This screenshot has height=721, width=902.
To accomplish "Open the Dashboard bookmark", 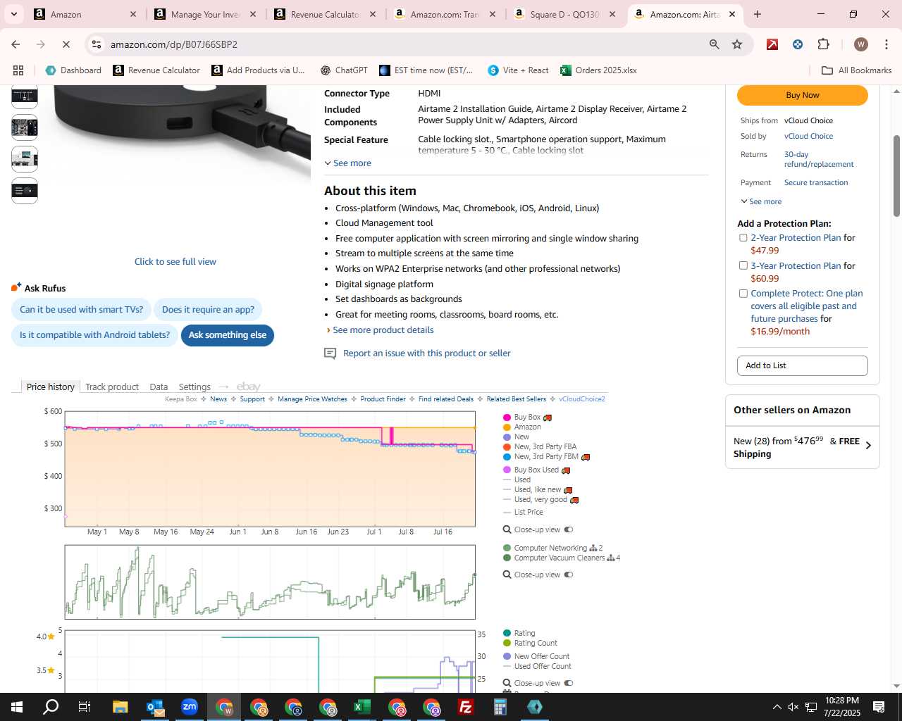I will (73, 70).
